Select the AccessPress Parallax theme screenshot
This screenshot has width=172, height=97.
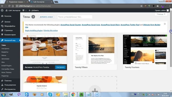click(x=45, y=50)
